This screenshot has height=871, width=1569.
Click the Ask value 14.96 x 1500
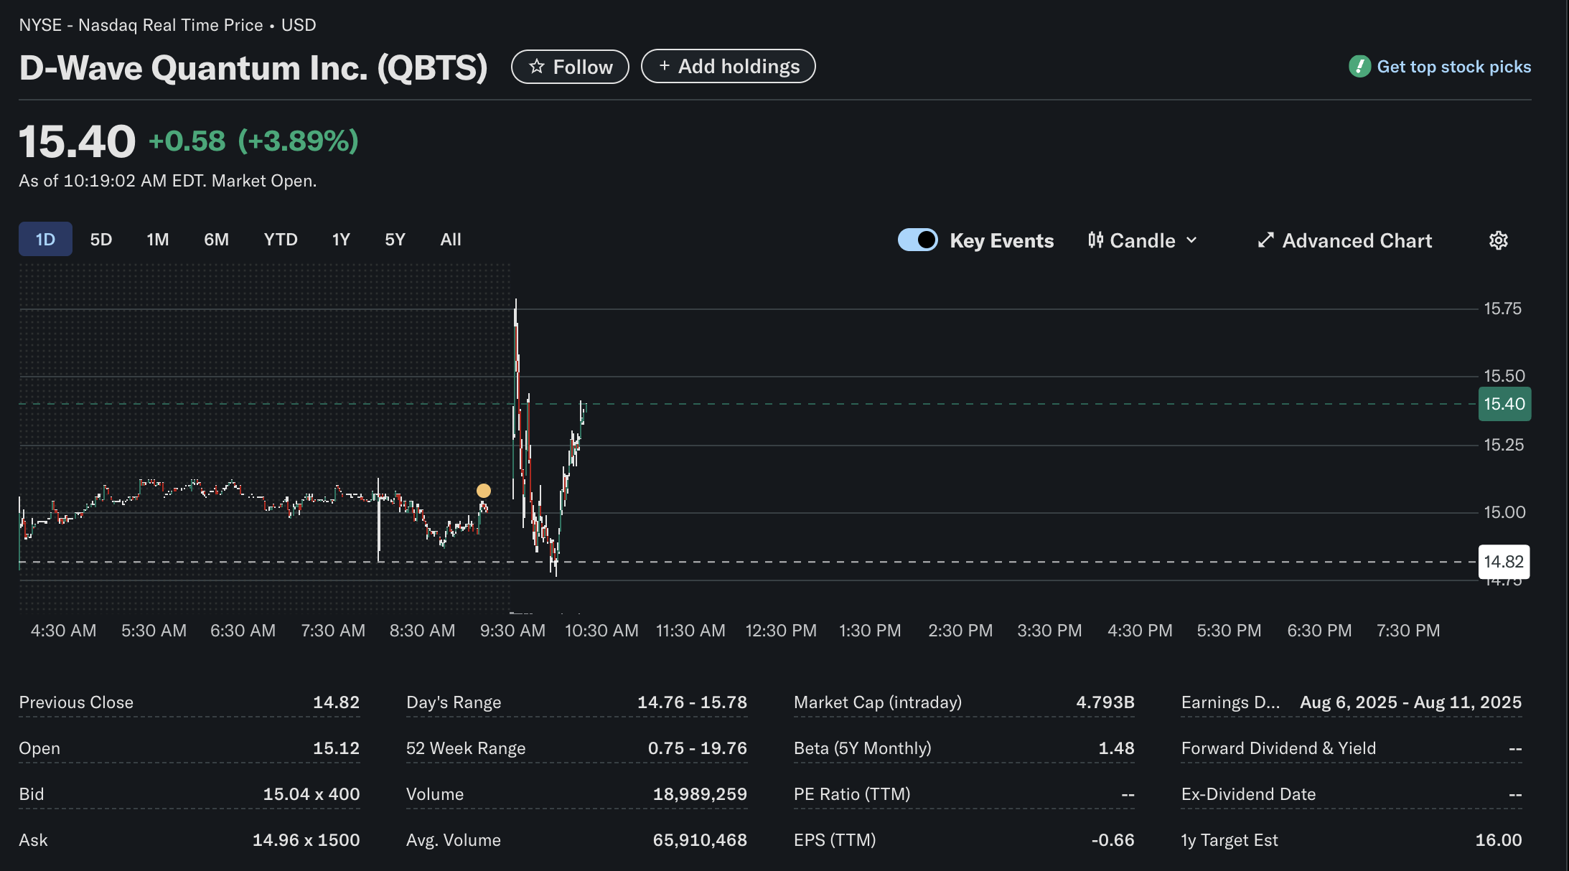tap(306, 840)
